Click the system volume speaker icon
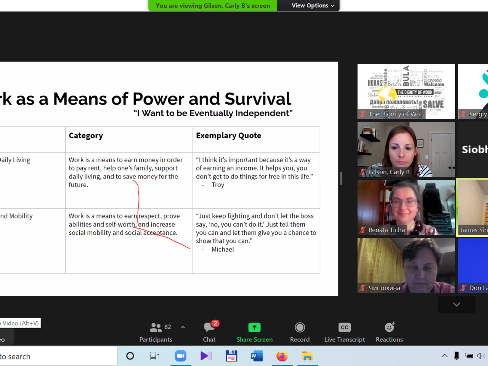 click(480, 356)
